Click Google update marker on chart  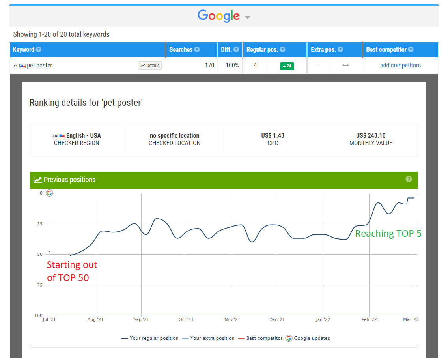pyautogui.click(x=49, y=193)
